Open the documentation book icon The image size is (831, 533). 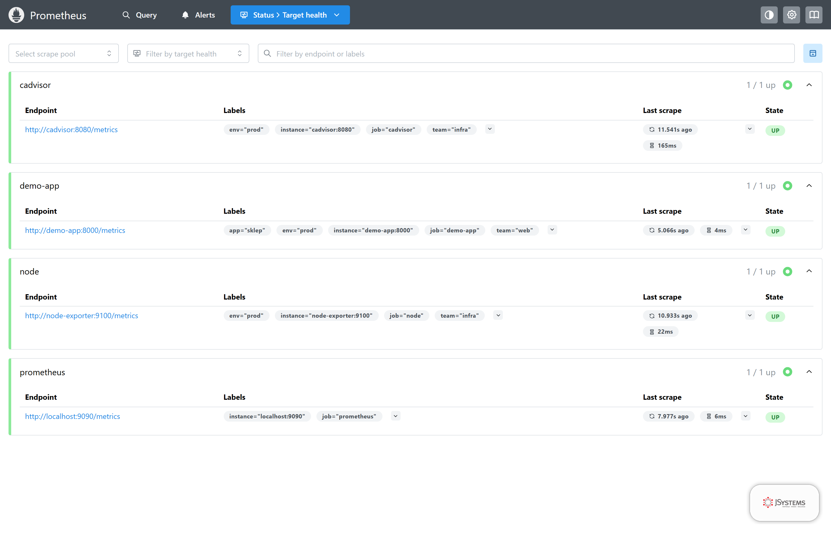coord(814,15)
